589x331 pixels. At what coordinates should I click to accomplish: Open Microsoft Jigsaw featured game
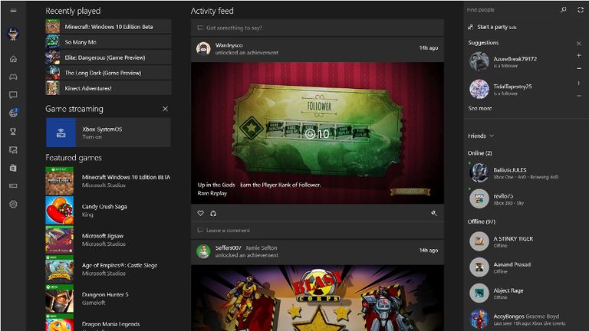click(x=108, y=239)
